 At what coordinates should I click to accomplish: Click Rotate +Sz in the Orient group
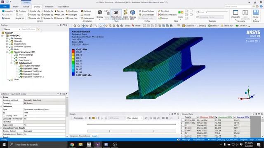coord(34,18)
